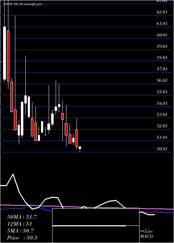
Task: Click the 51.01 price axis label
Action: point(162,137)
